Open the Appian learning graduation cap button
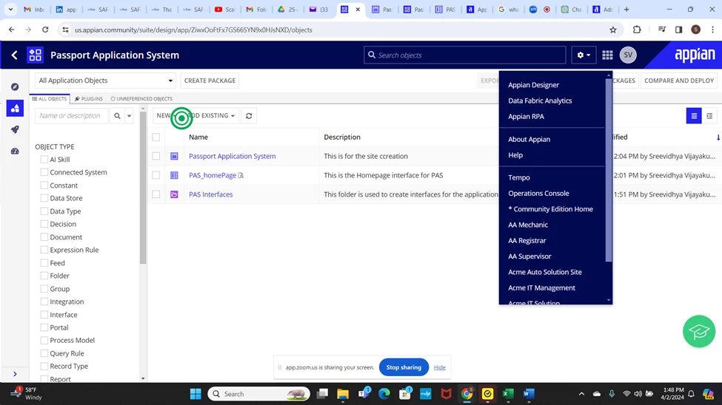The width and height of the screenshot is (722, 405). [x=699, y=331]
